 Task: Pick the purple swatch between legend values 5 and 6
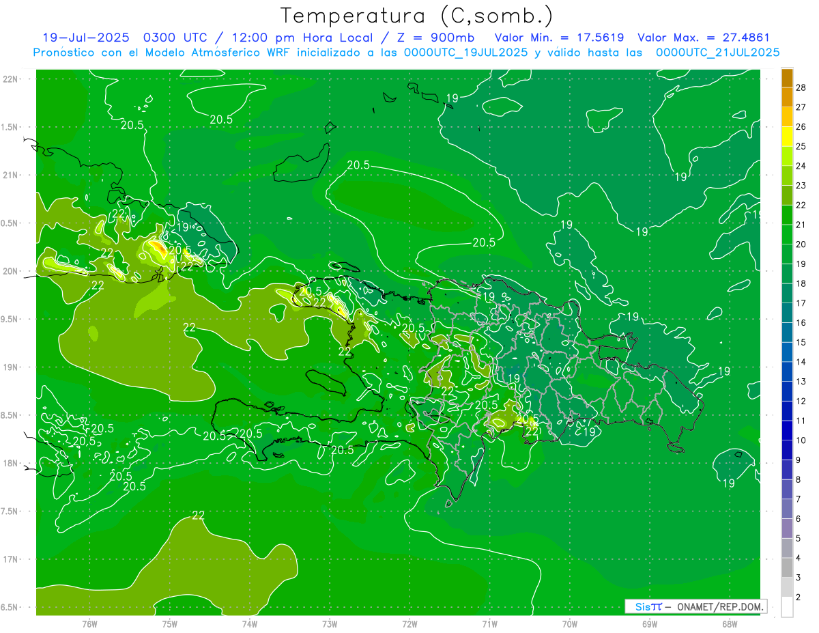click(787, 529)
